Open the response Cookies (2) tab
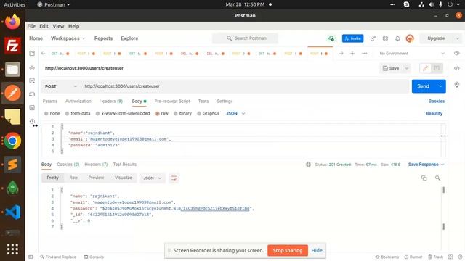This screenshot has width=465, height=261. point(68,165)
